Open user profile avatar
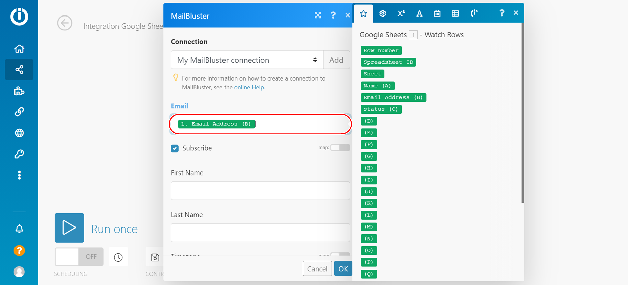Image resolution: width=628 pixels, height=285 pixels. click(19, 272)
